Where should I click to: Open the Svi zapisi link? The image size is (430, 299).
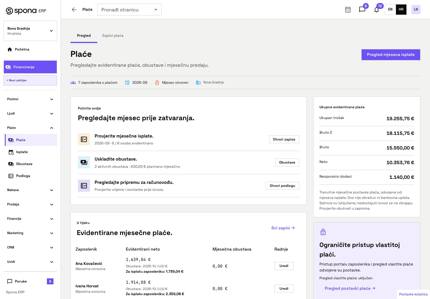coord(283,228)
